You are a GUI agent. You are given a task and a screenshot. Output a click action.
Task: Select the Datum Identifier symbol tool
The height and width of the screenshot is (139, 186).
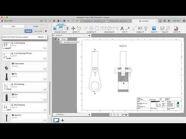pos(146,28)
